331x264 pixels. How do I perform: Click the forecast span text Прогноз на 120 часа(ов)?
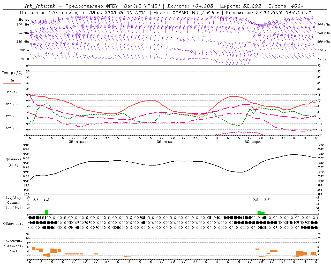(x=50, y=13)
